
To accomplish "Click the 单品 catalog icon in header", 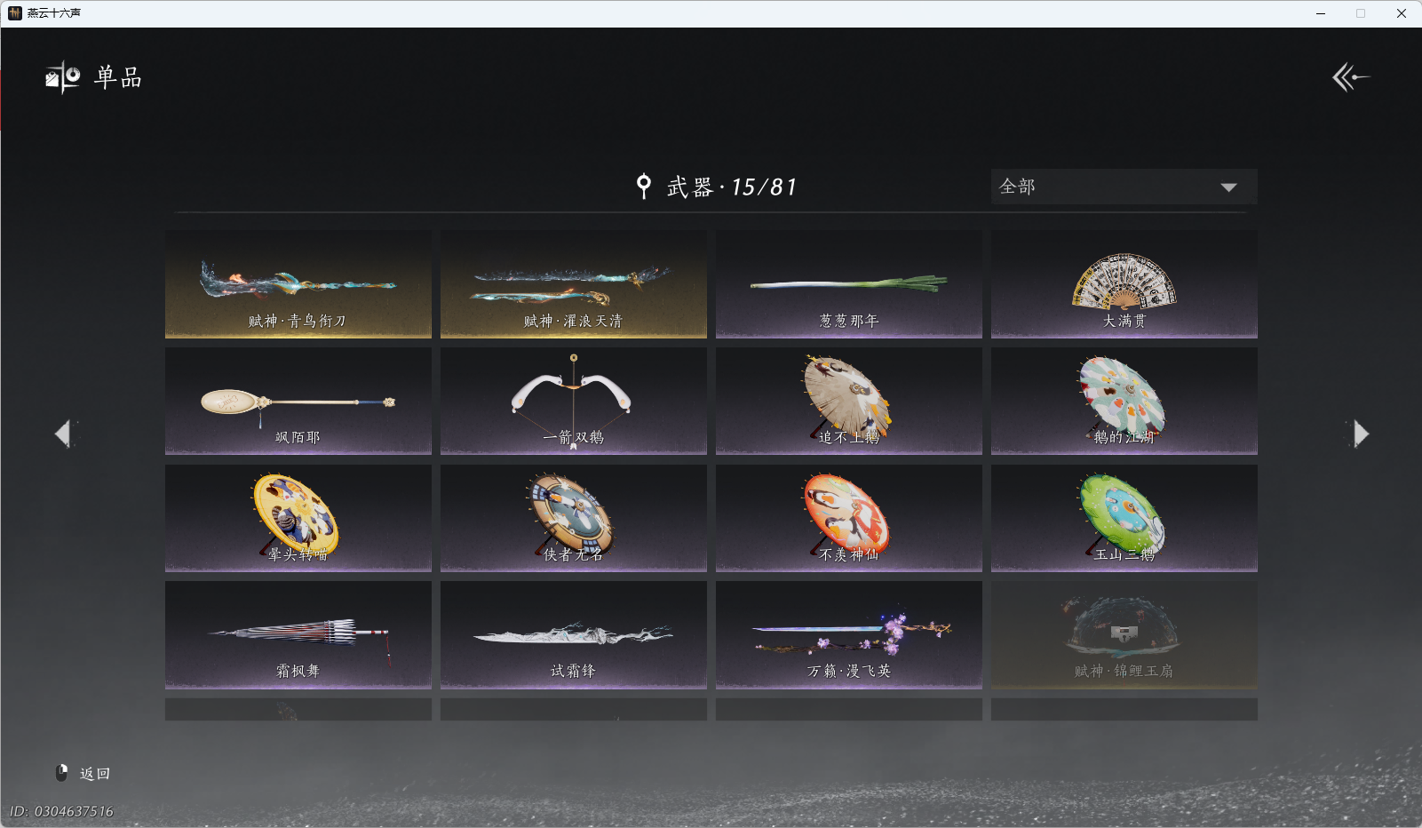I will (x=63, y=77).
